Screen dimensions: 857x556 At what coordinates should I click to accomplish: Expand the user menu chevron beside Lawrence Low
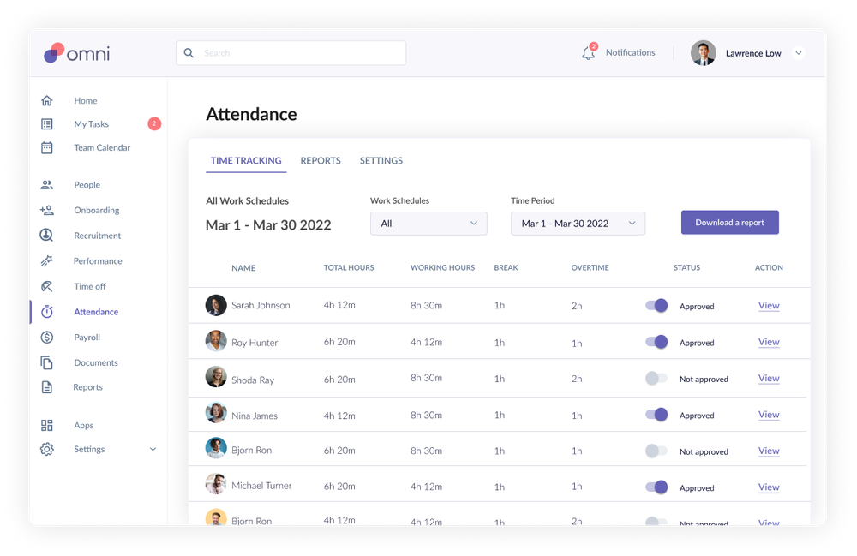(x=799, y=53)
